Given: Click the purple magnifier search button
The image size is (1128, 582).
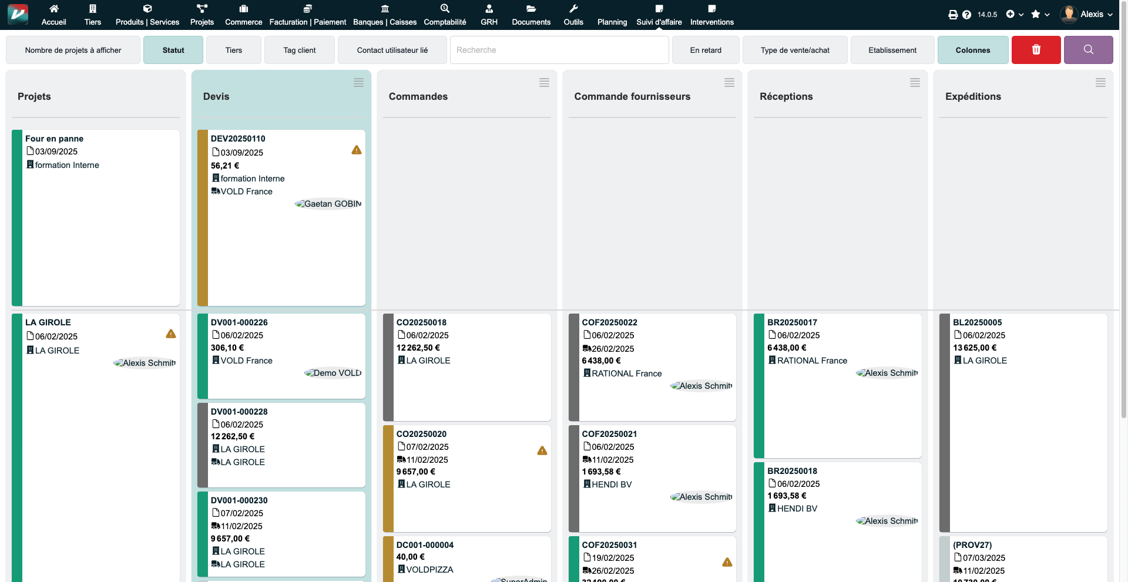Looking at the screenshot, I should (x=1088, y=50).
